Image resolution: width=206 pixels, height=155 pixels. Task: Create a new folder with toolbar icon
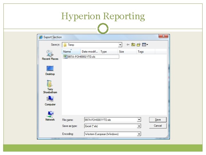pyautogui.click(x=138, y=45)
